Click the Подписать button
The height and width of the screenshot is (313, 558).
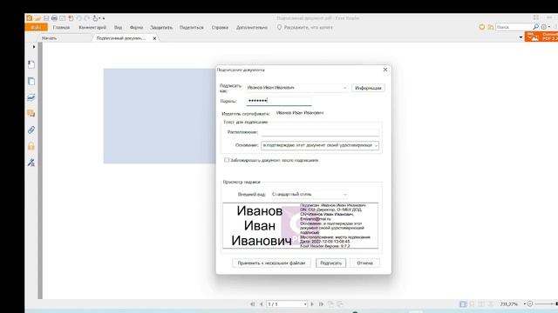(x=330, y=263)
